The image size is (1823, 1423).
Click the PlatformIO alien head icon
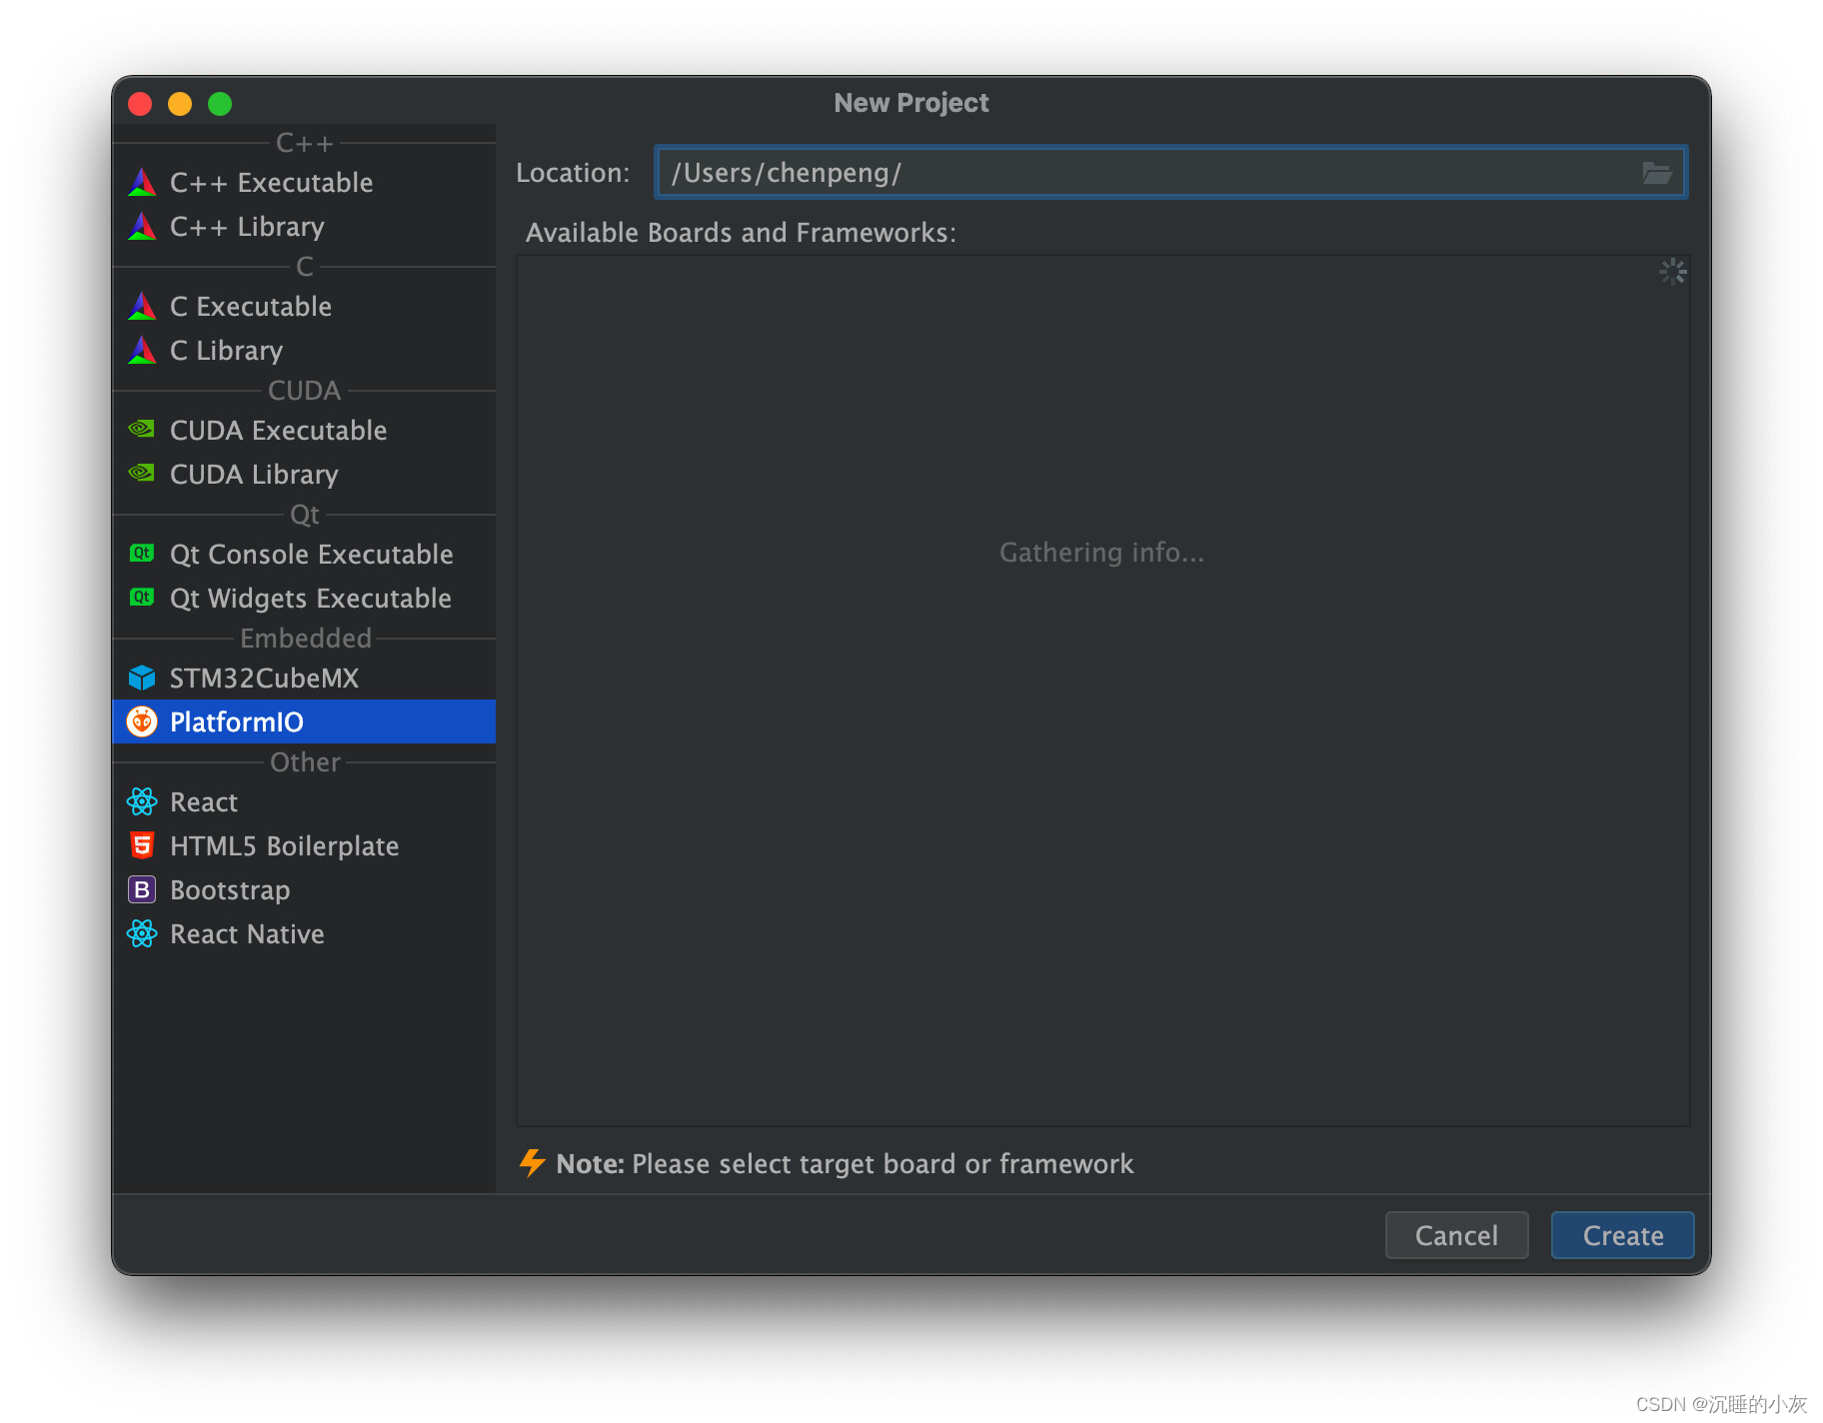[142, 721]
